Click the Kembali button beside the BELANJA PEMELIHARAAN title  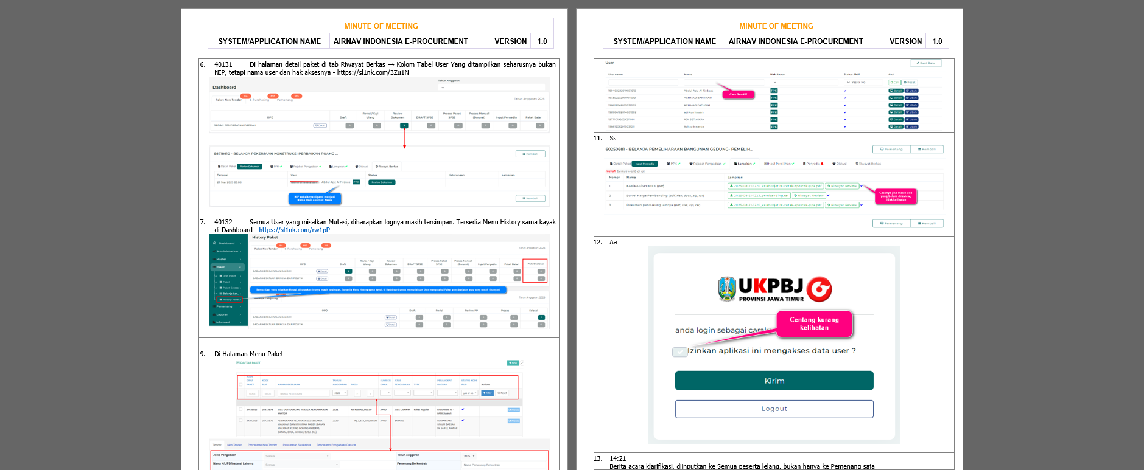point(927,149)
